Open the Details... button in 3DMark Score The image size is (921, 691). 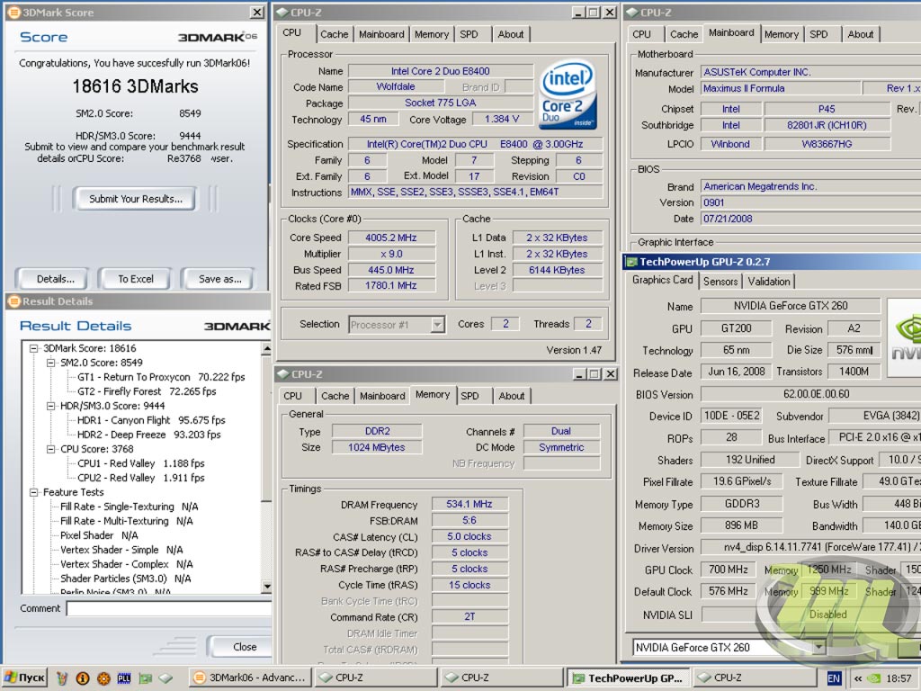[x=55, y=279]
